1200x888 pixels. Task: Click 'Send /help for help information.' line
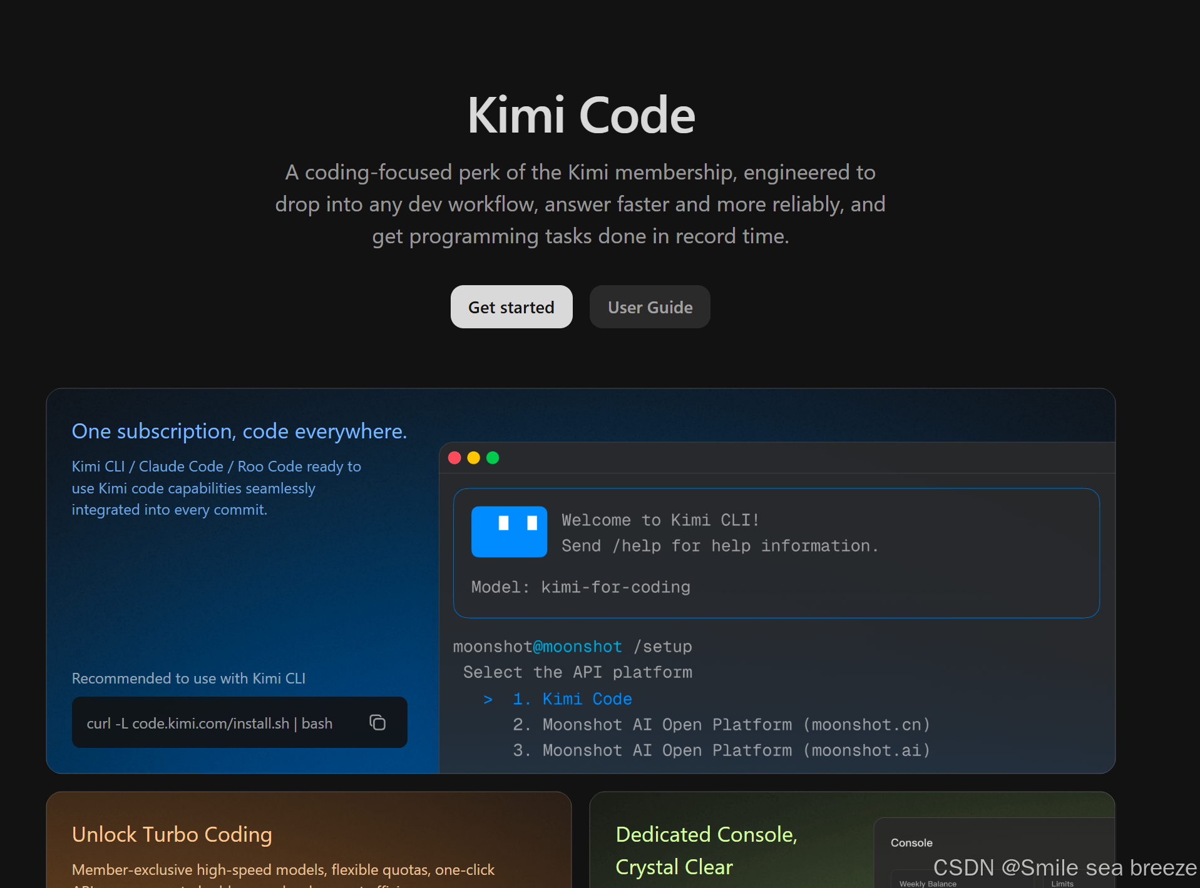coord(720,546)
